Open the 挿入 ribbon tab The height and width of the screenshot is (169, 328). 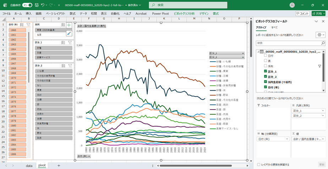[28, 13]
